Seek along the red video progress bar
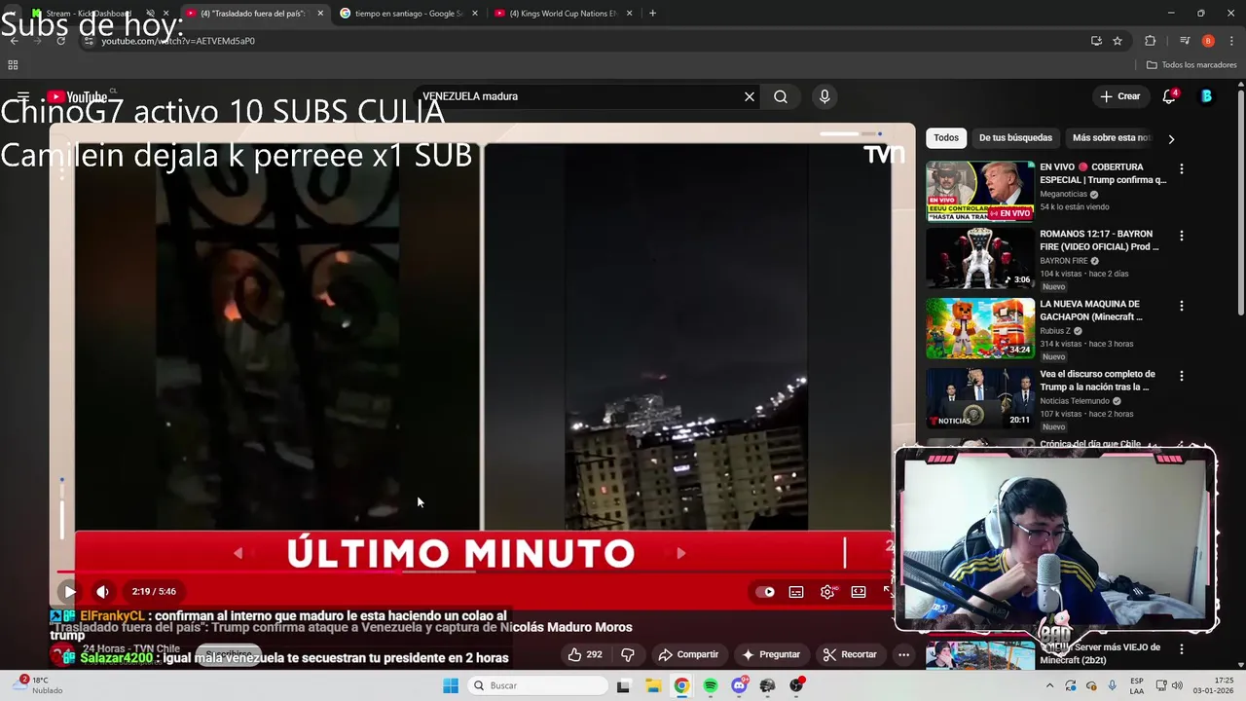The height and width of the screenshot is (701, 1246). [x=472, y=572]
